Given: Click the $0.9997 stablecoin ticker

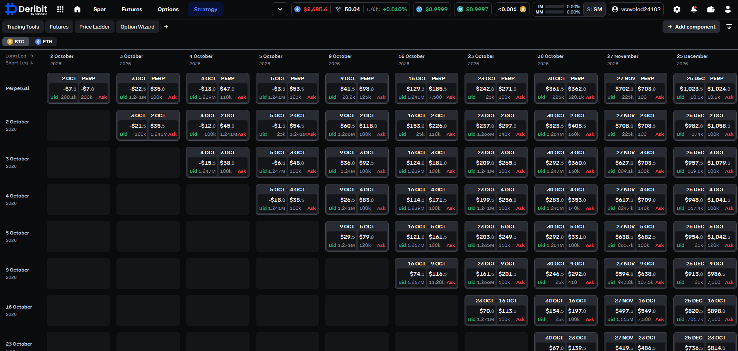Looking at the screenshot, I should click(x=473, y=9).
